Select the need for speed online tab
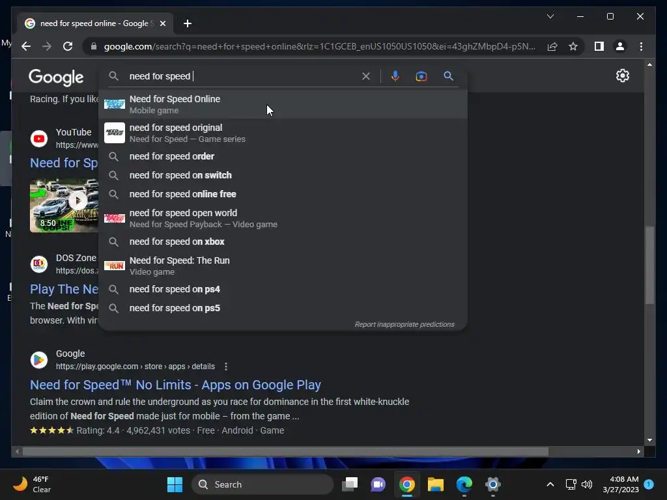Screen dimensions: 667x500 tap(95, 23)
